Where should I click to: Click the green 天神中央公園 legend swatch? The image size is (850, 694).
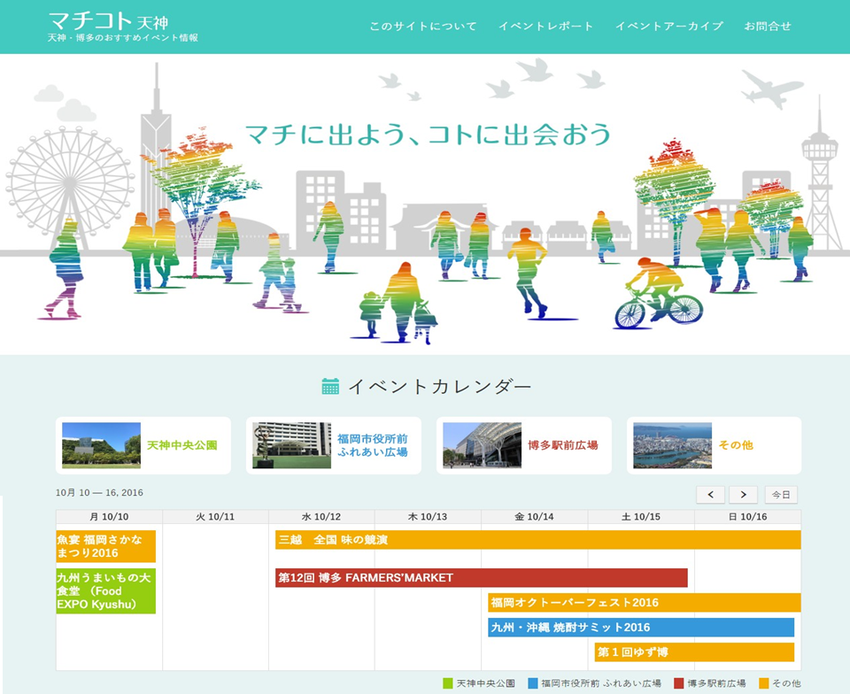point(447,683)
